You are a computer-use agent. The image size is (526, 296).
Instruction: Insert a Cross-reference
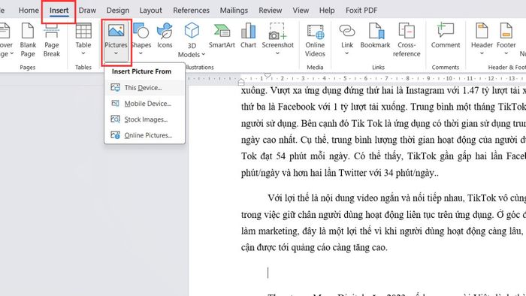click(x=407, y=41)
